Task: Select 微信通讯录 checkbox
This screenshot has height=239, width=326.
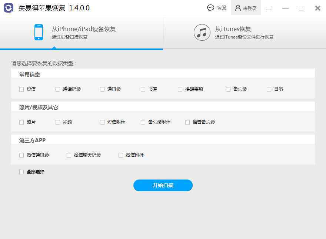Action: [x=21, y=155]
